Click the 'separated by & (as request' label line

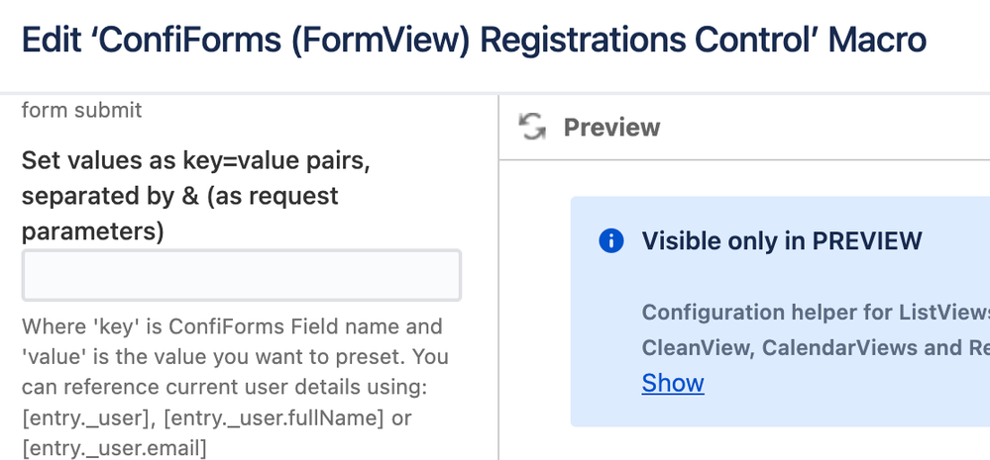pos(180,196)
